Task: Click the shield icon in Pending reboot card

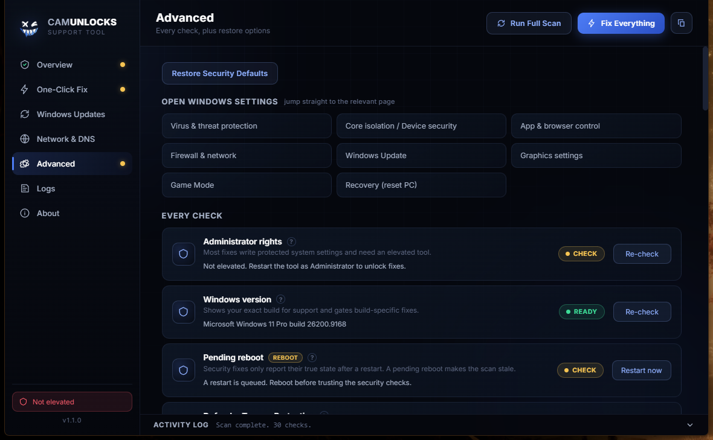Action: (x=183, y=370)
